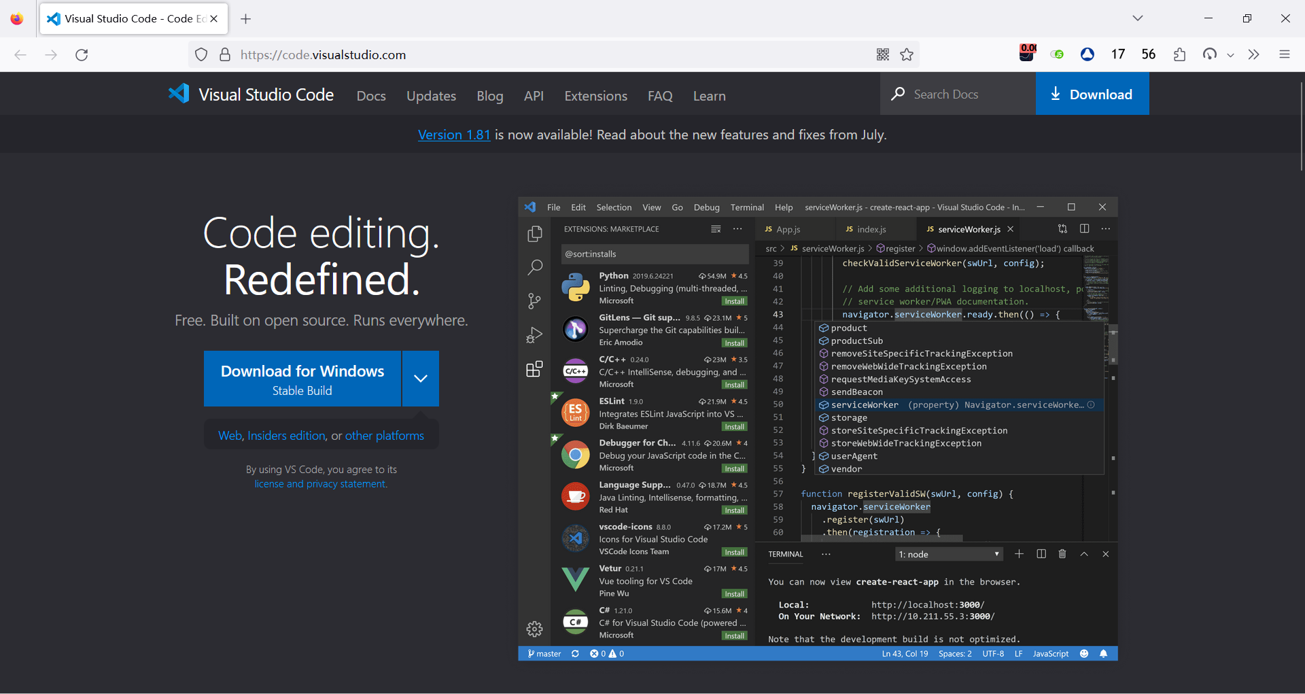1305x694 pixels.
Task: Reload the current page
Action: tap(82, 54)
